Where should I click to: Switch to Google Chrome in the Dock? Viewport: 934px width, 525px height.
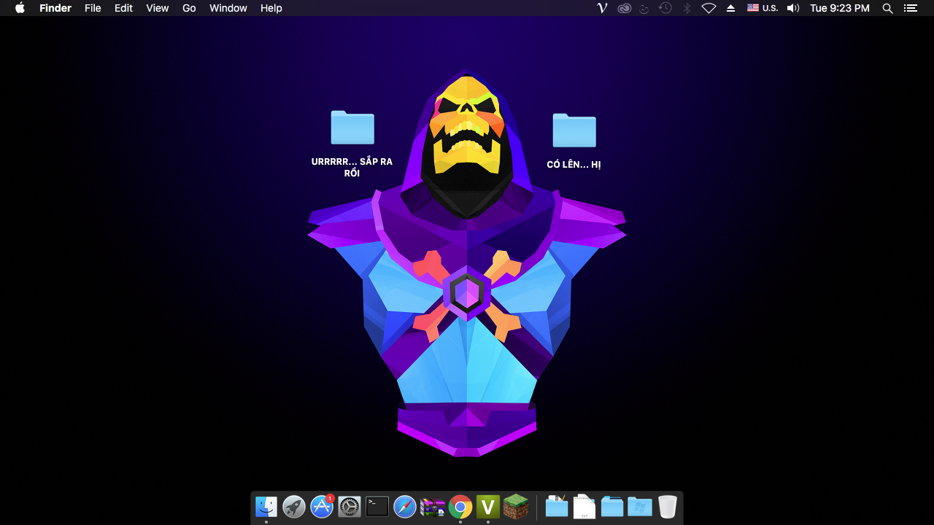coord(460,507)
